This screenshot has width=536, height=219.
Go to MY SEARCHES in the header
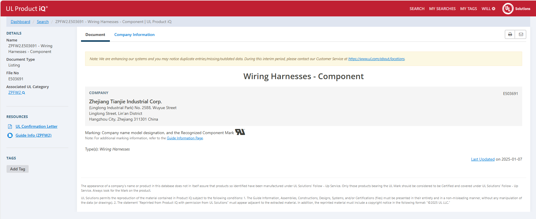coord(442,9)
